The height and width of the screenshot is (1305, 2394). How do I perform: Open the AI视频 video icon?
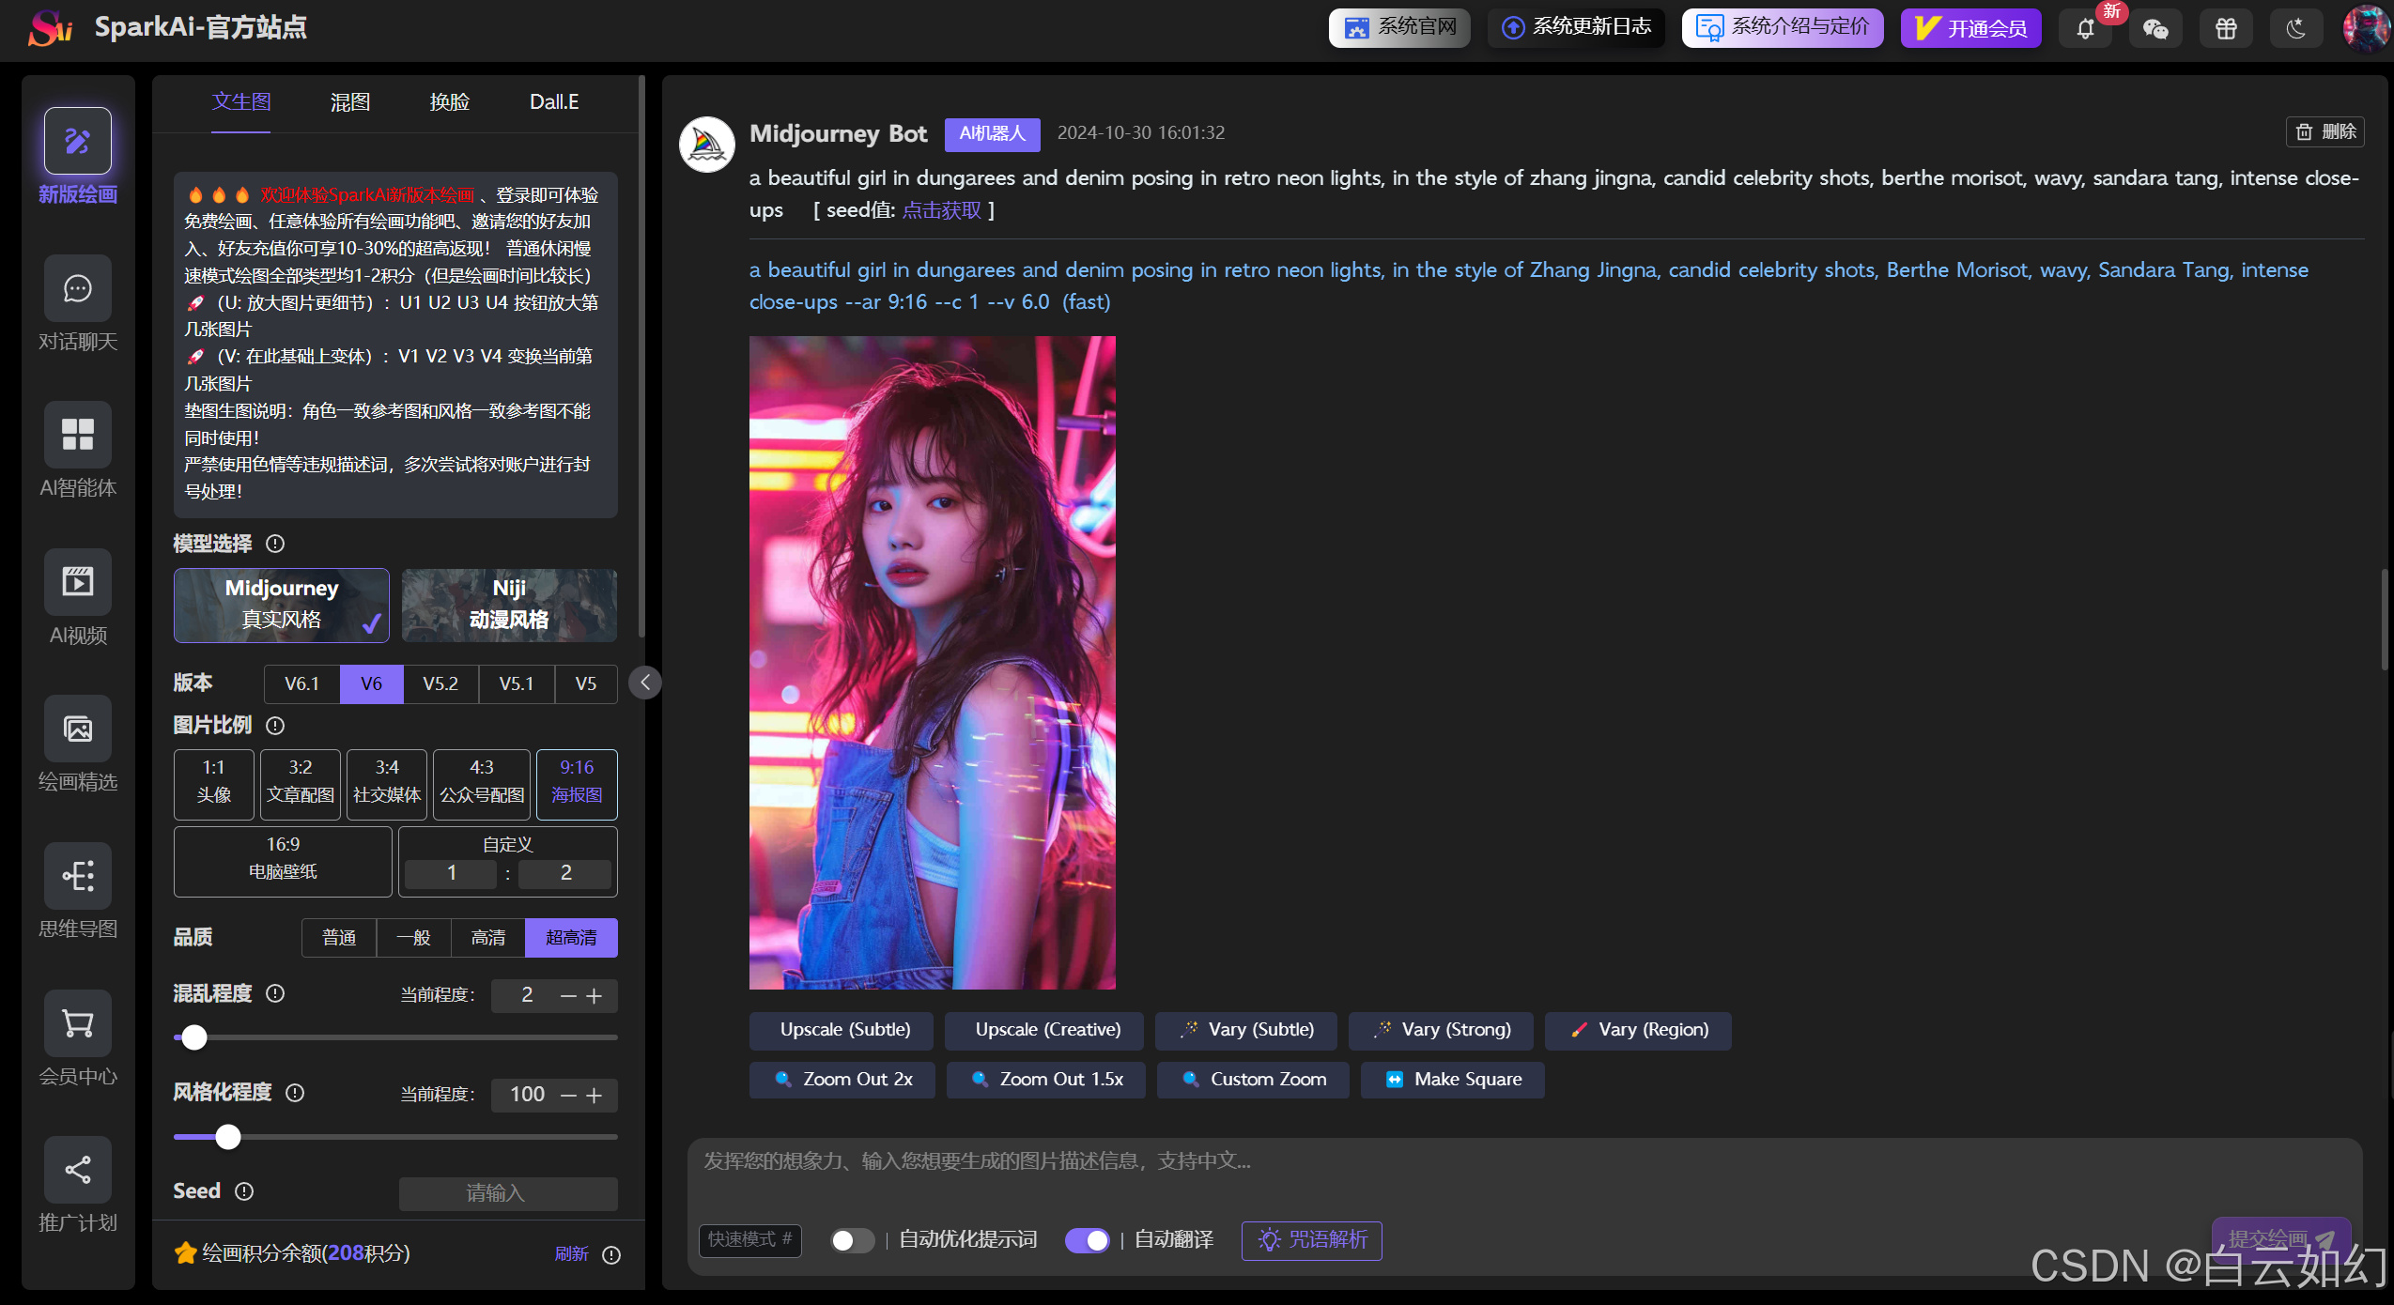click(78, 582)
